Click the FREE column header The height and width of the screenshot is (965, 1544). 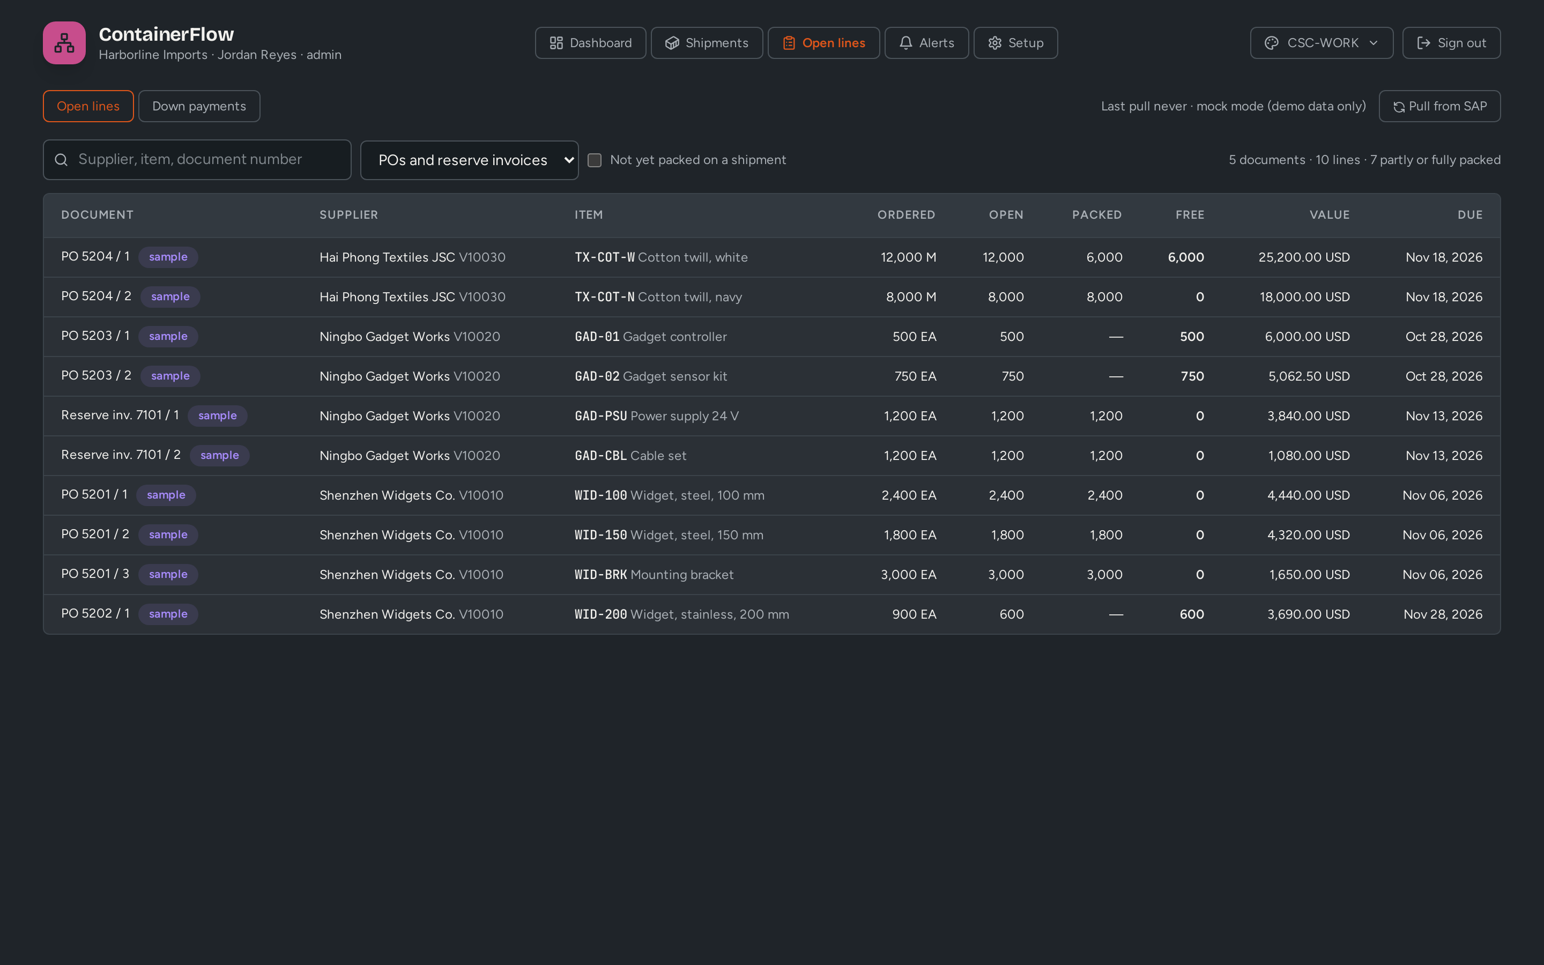[x=1190, y=215]
